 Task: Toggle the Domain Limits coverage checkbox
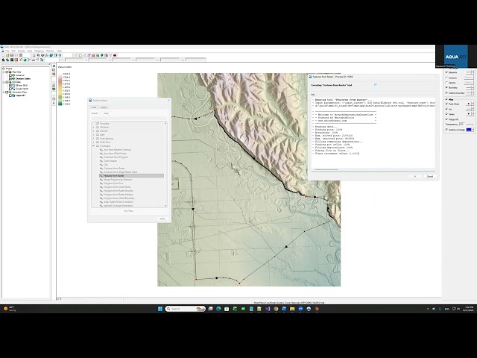tap(10, 78)
